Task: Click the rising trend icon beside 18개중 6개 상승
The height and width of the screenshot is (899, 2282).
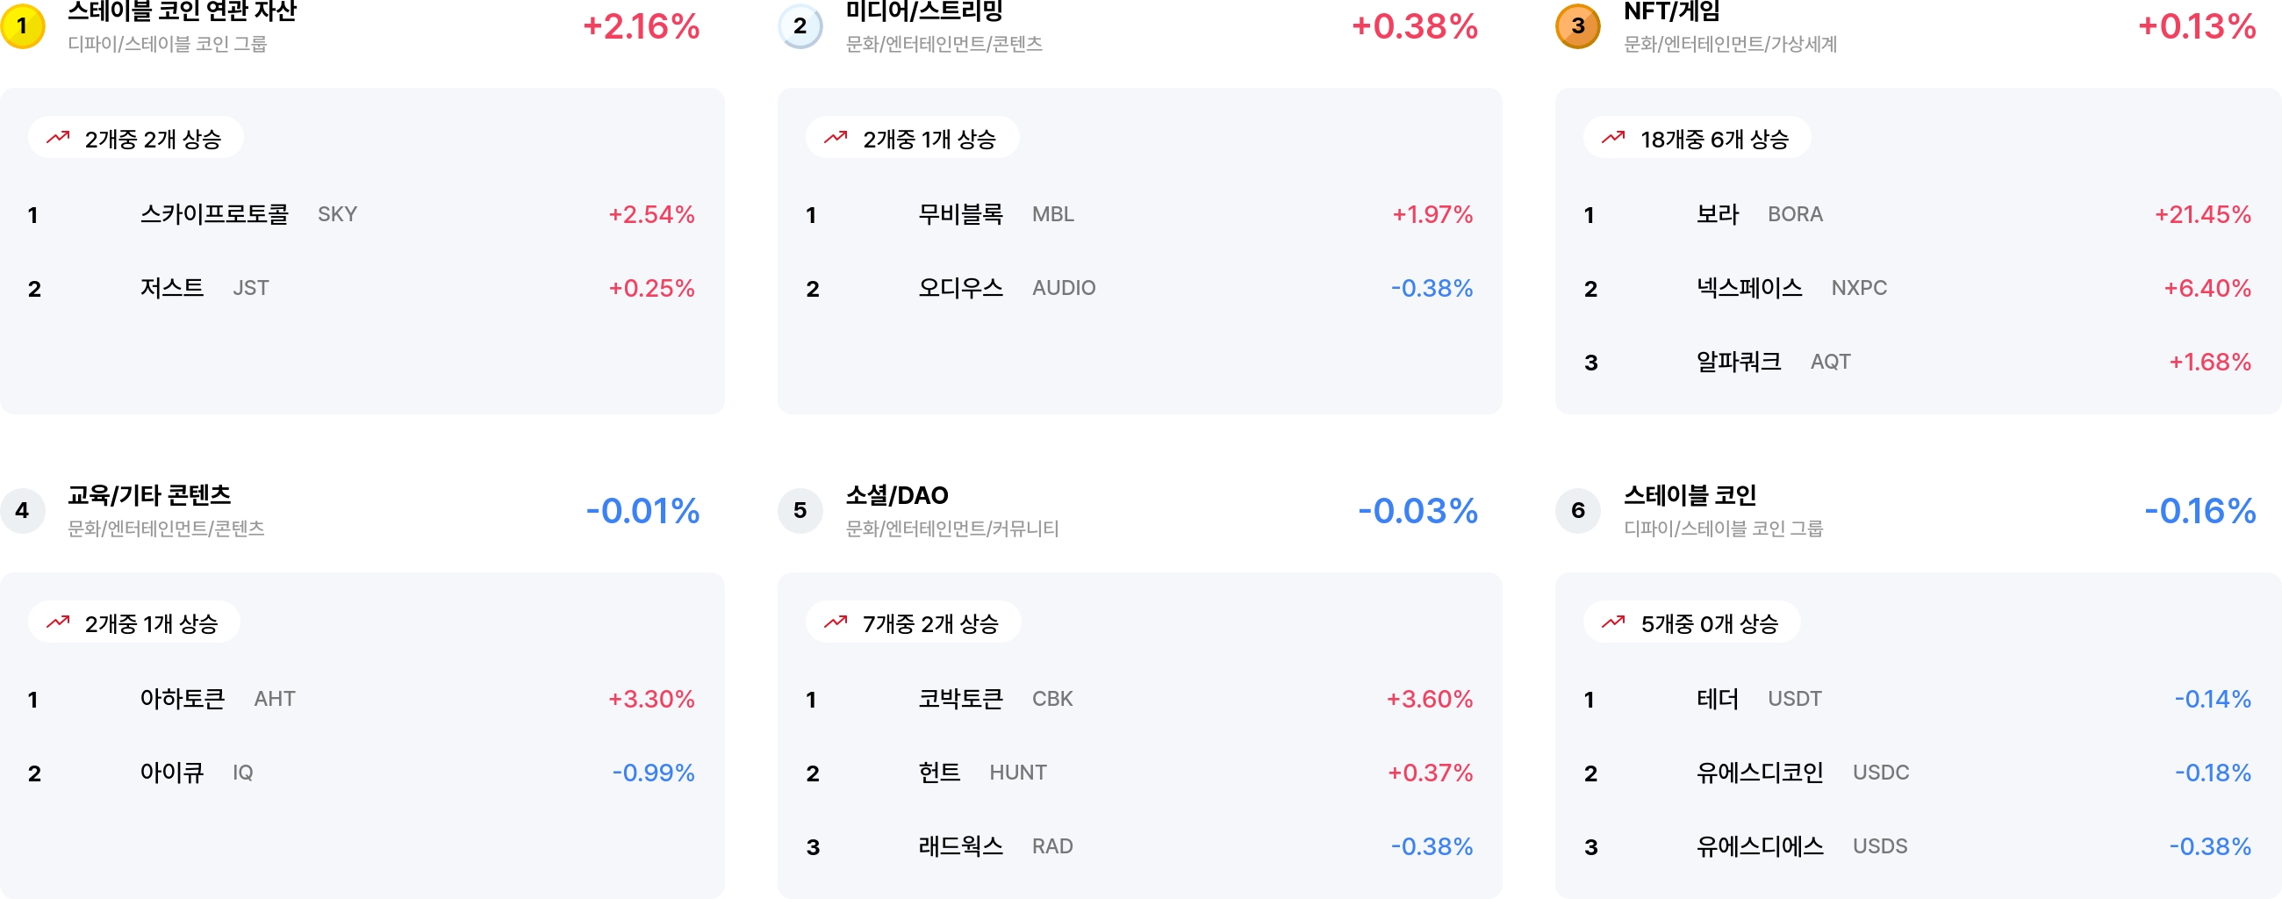Action: tap(1613, 138)
